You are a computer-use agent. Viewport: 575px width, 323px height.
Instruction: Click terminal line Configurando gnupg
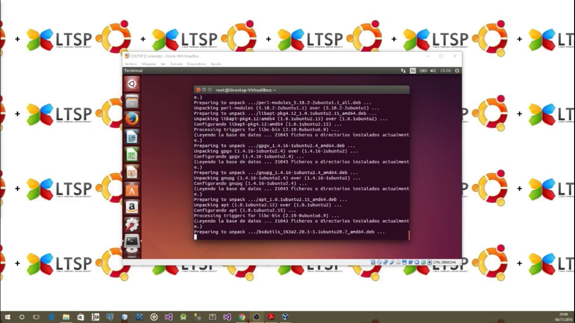(250, 183)
